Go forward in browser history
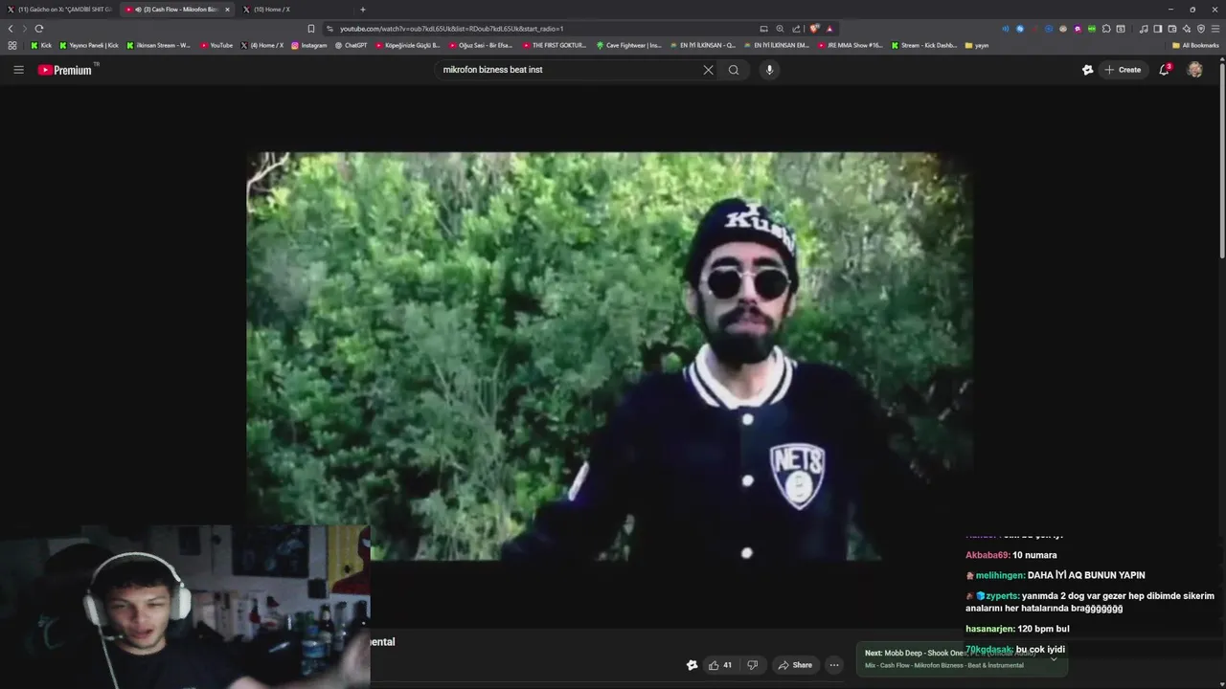Viewport: 1226px width, 689px height. click(24, 29)
